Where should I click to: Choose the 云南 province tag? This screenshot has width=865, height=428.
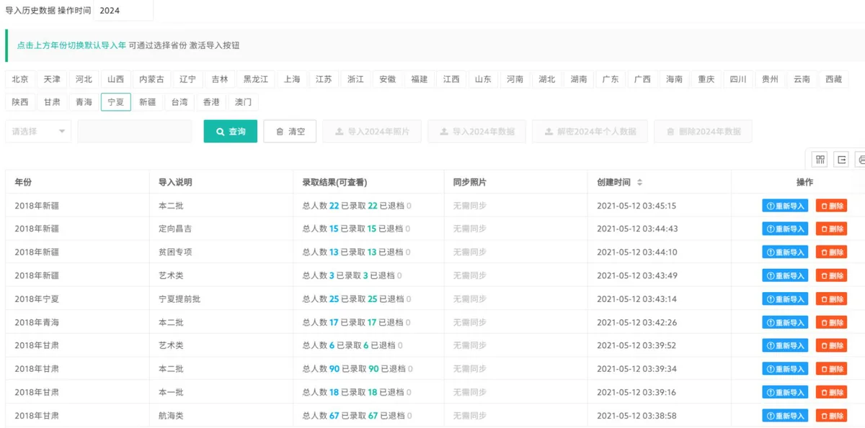pyautogui.click(x=802, y=79)
